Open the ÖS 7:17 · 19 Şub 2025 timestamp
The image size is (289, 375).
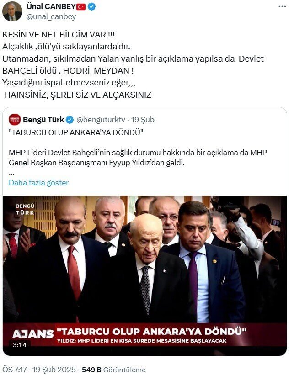[x=39, y=370]
